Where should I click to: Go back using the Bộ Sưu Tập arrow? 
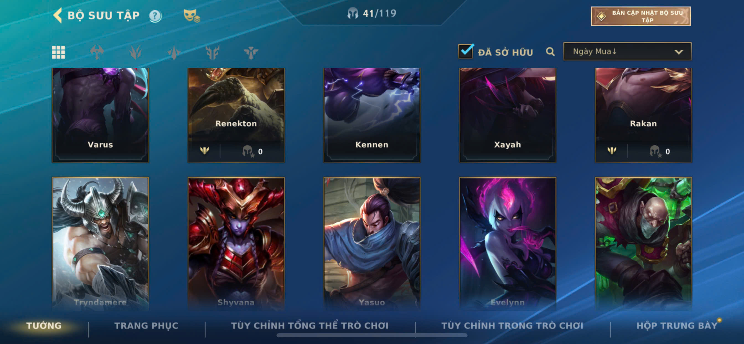pos(58,15)
